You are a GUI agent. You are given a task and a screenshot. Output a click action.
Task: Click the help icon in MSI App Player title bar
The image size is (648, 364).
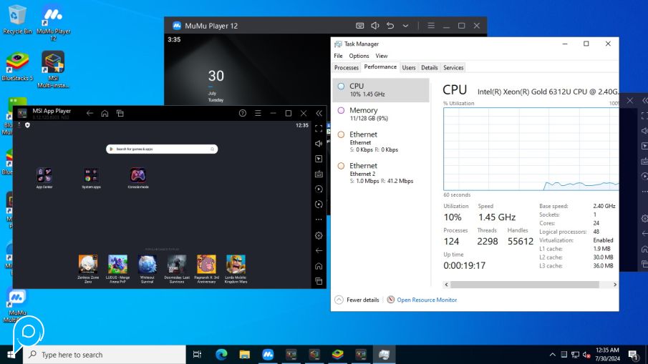[x=243, y=113]
